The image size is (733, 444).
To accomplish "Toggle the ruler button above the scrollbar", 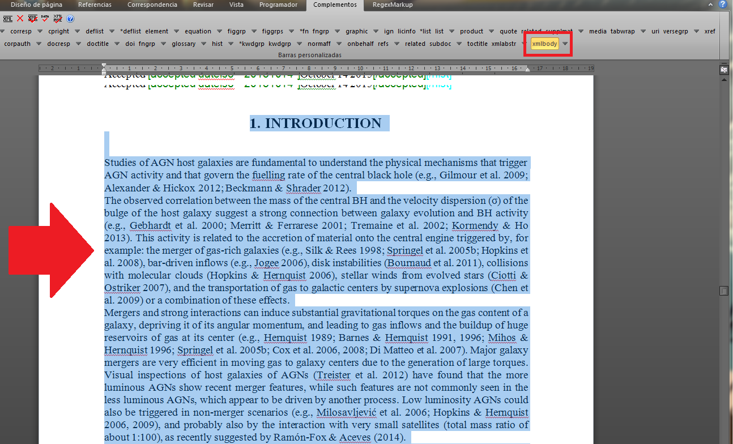I will tap(723, 69).
